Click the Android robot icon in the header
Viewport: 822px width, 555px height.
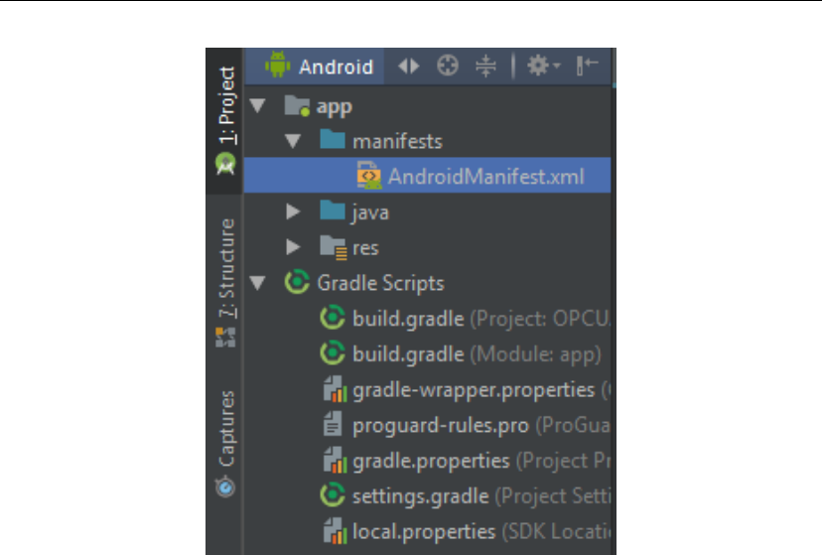277,65
